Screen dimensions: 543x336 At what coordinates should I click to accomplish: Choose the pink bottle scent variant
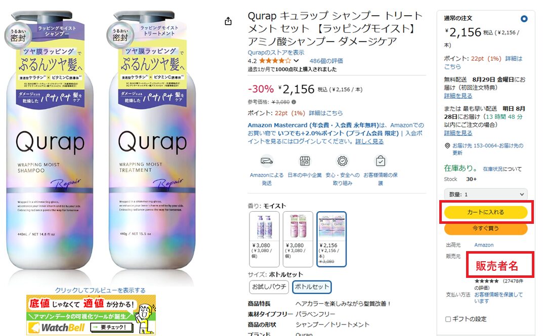coord(298,239)
